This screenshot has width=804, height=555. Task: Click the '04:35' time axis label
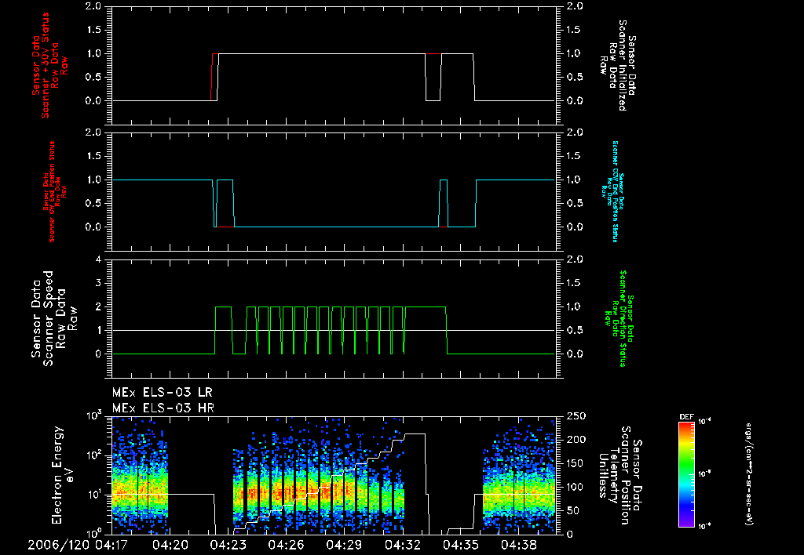(461, 545)
